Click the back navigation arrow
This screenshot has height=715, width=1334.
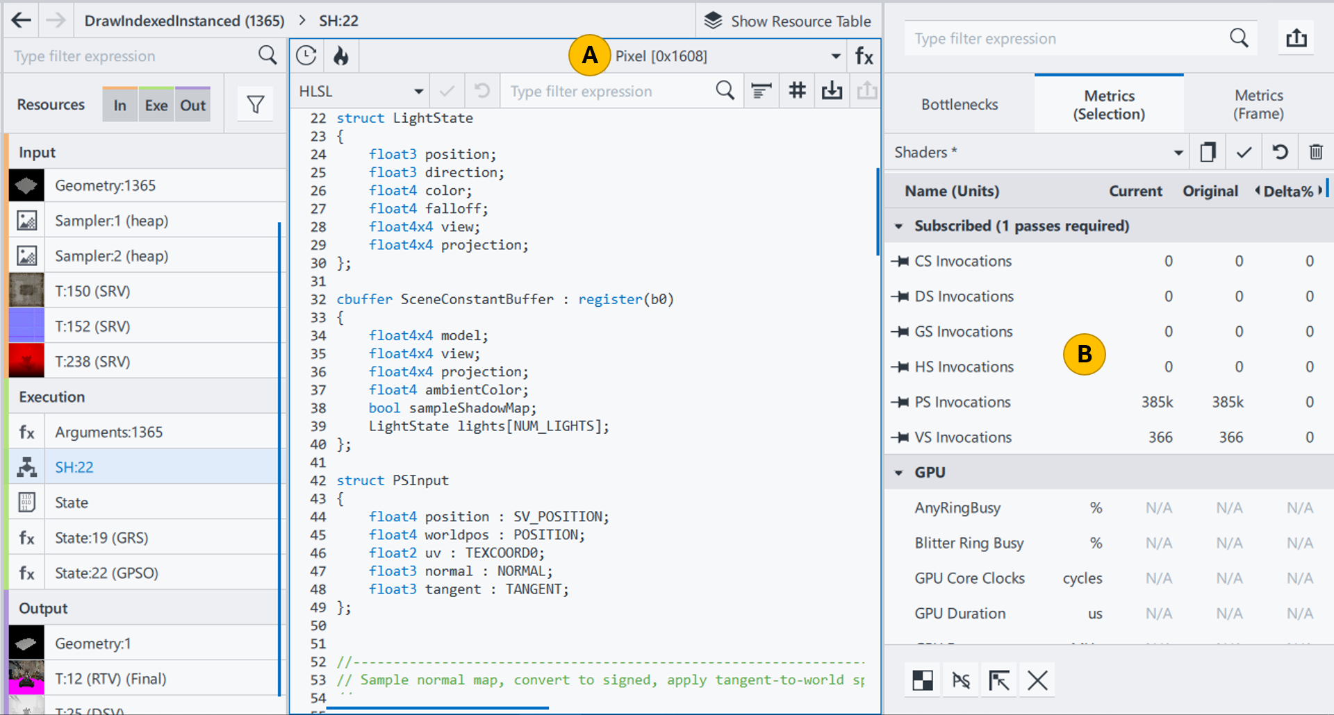[x=22, y=20]
